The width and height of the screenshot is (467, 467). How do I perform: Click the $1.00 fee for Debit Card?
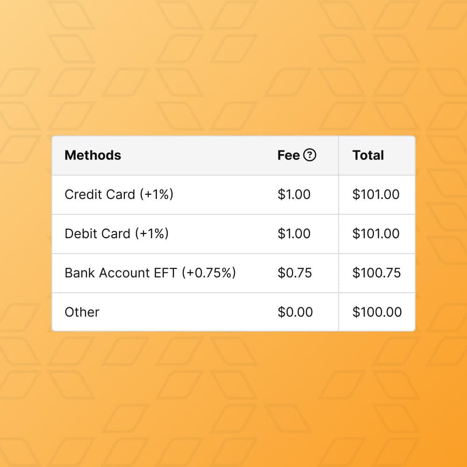(x=294, y=233)
